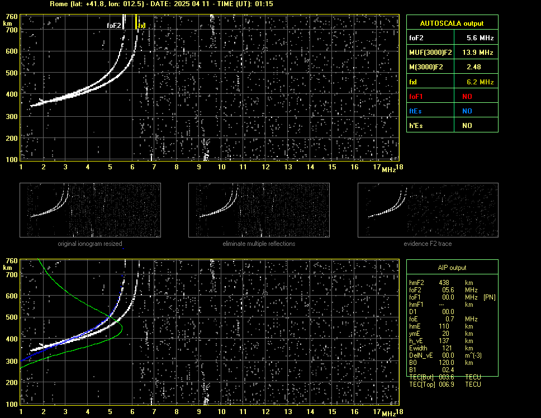This screenshot has height=418, width=541.
Task: Click the foE value '0.7'
Action: (x=449, y=319)
